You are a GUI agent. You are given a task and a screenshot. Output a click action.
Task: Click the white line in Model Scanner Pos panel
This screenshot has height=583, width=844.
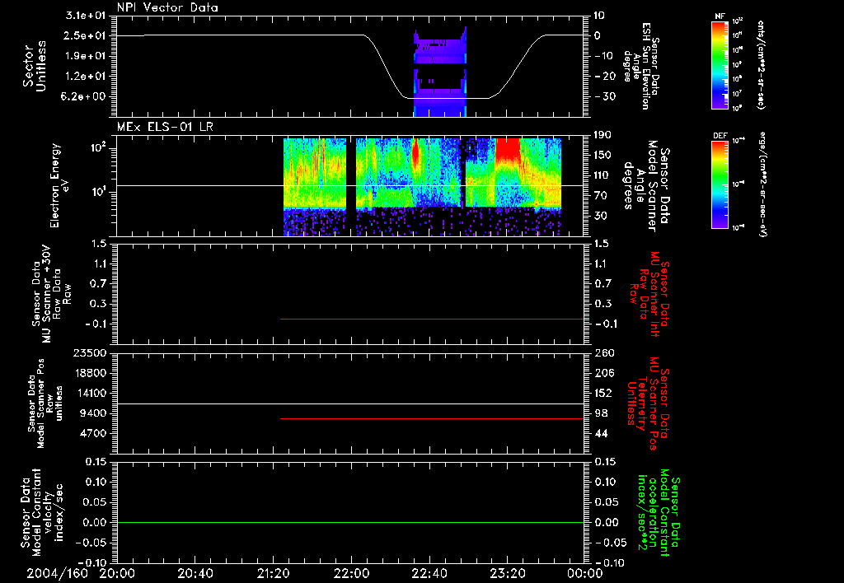(x=350, y=403)
